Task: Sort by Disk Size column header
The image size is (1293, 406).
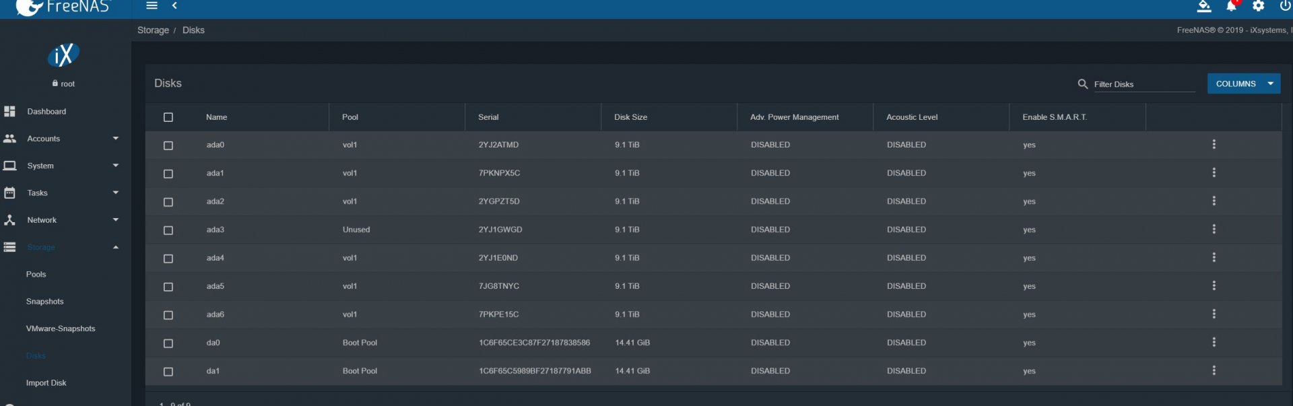Action: [x=630, y=117]
